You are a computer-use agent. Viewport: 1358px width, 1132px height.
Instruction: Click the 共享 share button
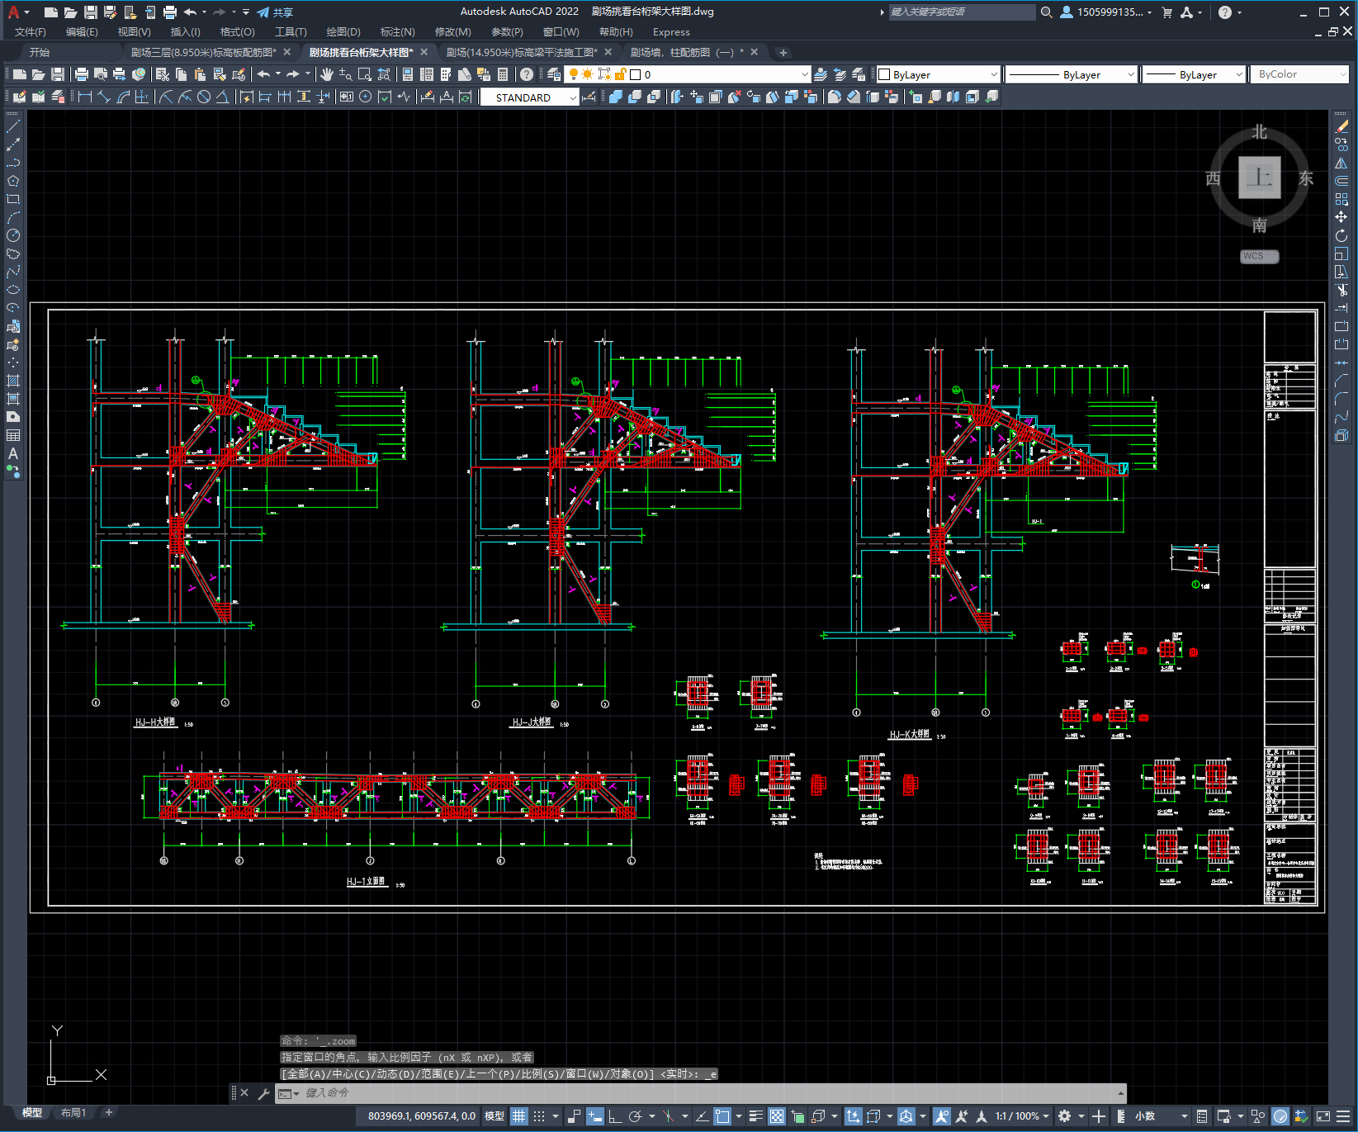point(275,12)
